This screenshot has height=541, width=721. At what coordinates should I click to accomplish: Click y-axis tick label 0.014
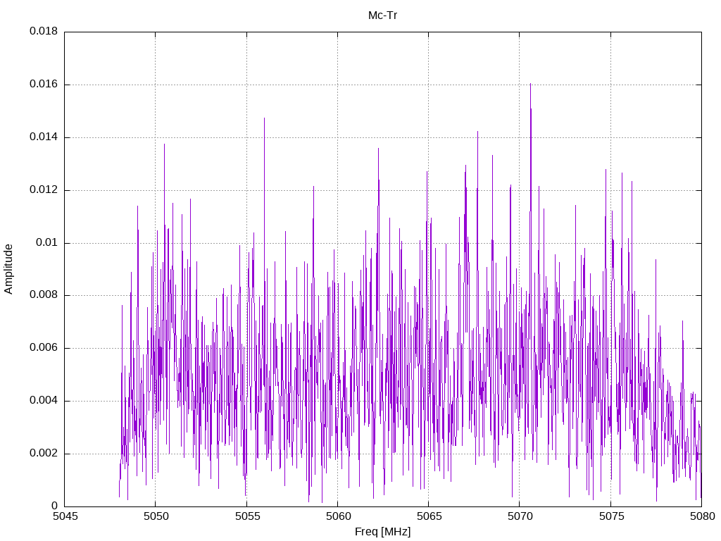click(x=44, y=137)
